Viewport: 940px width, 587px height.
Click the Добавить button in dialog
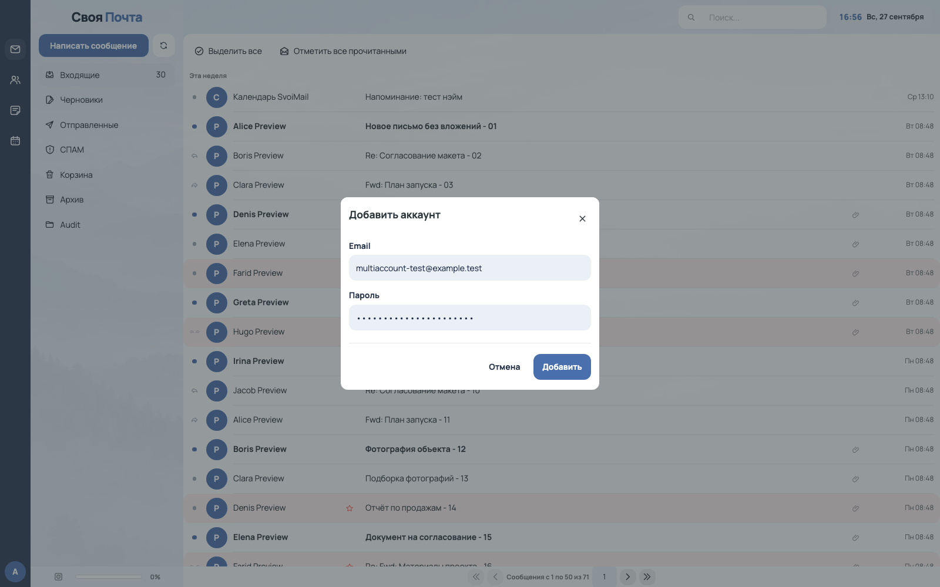562,367
